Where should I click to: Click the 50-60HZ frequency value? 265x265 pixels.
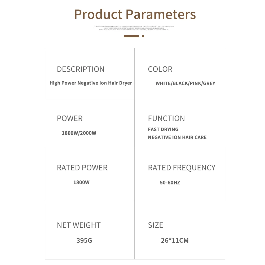pos(170,182)
